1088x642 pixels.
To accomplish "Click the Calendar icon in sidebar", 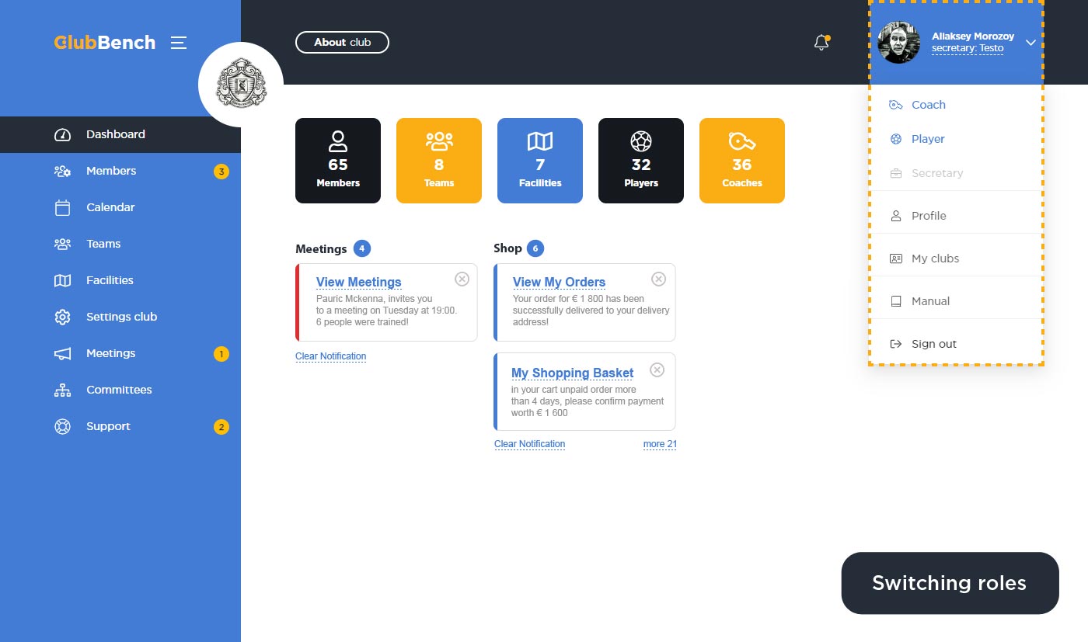I will point(63,207).
